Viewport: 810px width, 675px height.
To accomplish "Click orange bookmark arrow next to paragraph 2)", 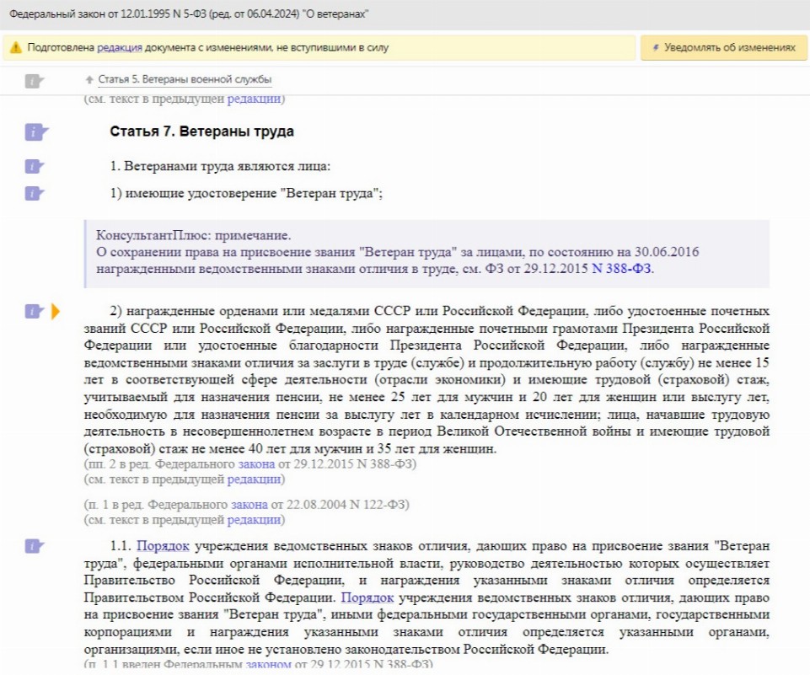I will point(56,312).
